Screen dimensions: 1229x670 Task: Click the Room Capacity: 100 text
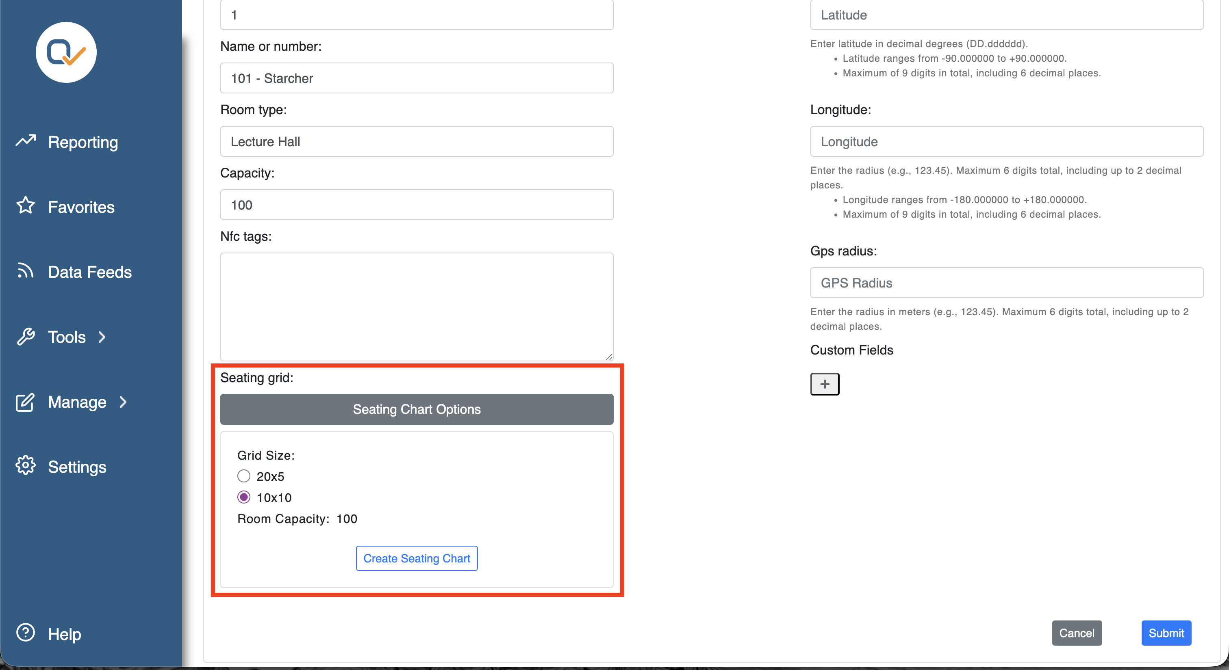point(297,519)
